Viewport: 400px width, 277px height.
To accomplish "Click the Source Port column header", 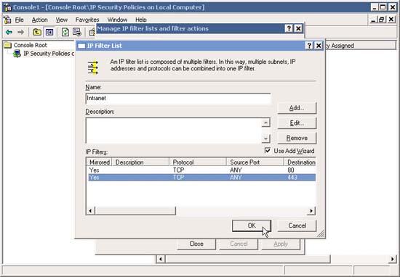I will (x=255, y=162).
